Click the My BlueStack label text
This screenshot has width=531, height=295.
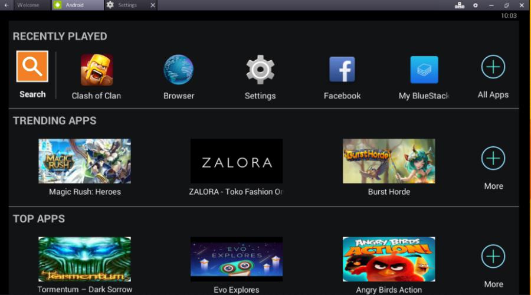424,96
